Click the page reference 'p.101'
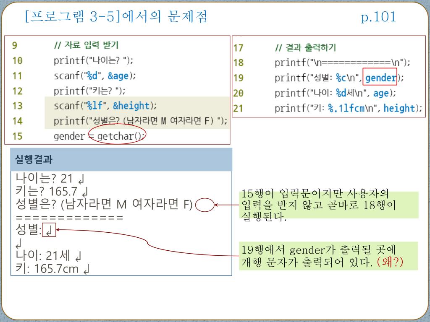 379,17
